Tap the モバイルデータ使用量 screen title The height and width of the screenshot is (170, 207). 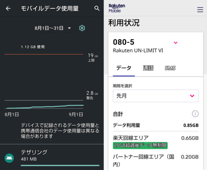tap(50, 8)
